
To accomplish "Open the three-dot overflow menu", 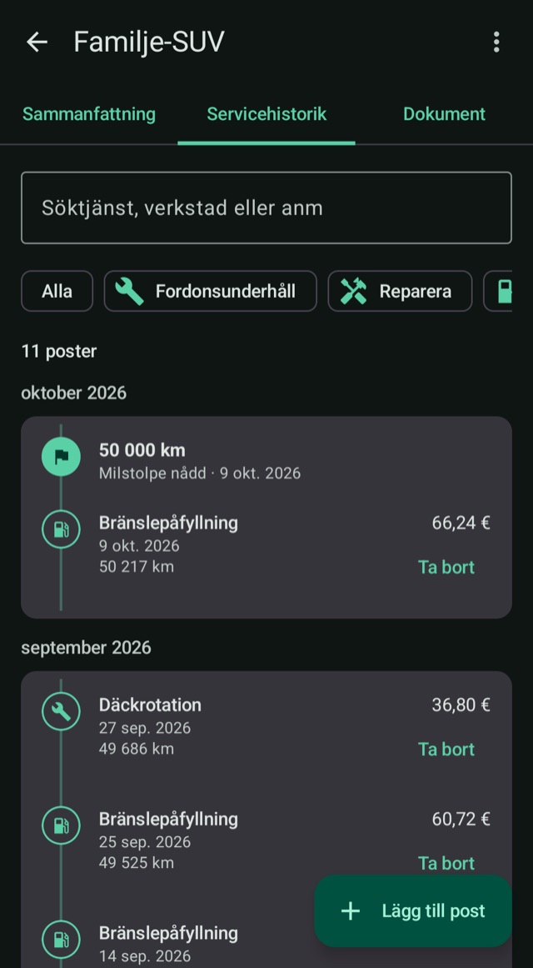I will (496, 42).
